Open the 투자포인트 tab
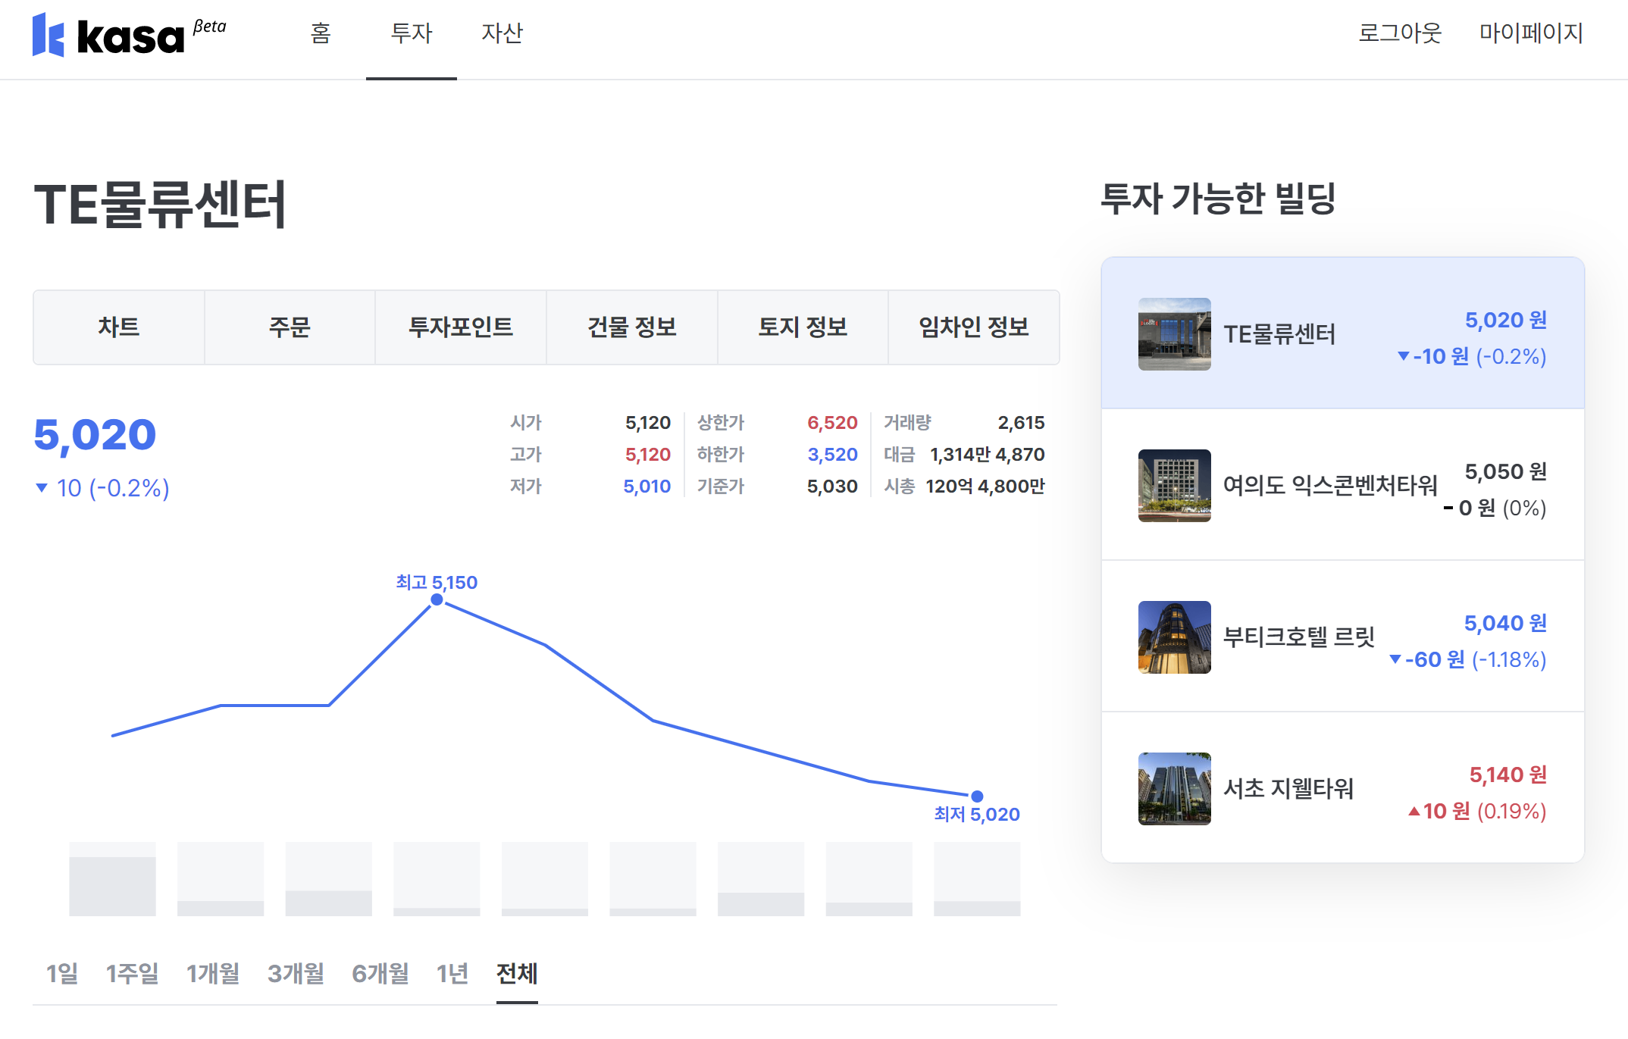This screenshot has width=1628, height=1039. click(x=461, y=327)
